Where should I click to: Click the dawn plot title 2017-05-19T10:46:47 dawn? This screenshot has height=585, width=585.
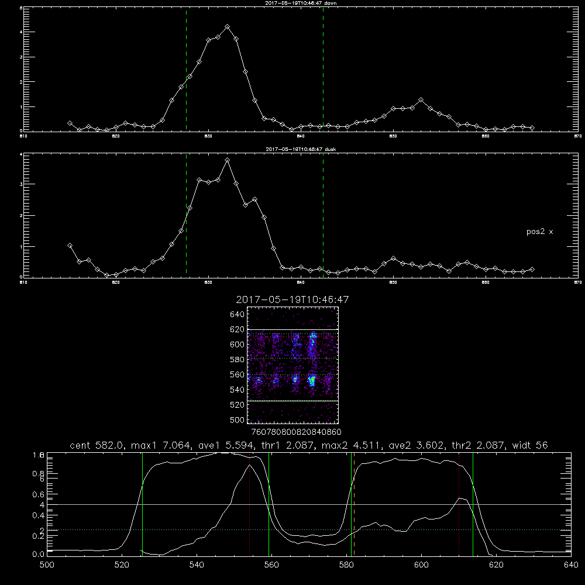(301, 3)
